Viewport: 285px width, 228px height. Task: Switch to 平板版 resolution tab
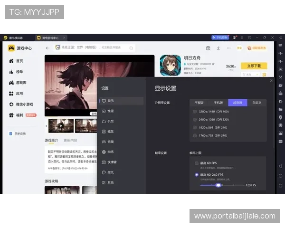click(199, 103)
